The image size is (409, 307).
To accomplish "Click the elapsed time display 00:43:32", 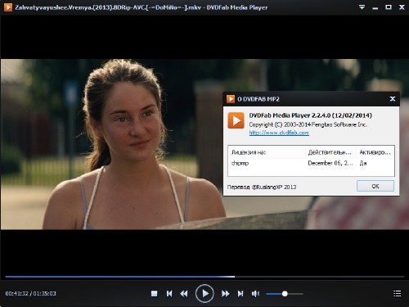I will 16,294.
